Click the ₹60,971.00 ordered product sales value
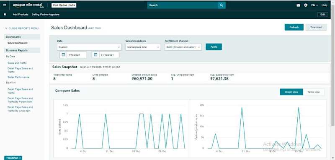This screenshot has height=160, width=335. pos(142,79)
